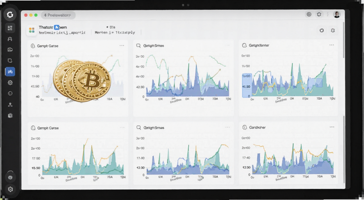
Task: Open the package box sidebar icon
Action: (x=10, y=115)
